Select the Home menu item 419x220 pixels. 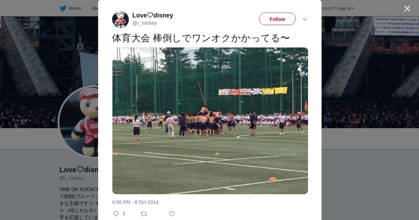tap(75, 8)
